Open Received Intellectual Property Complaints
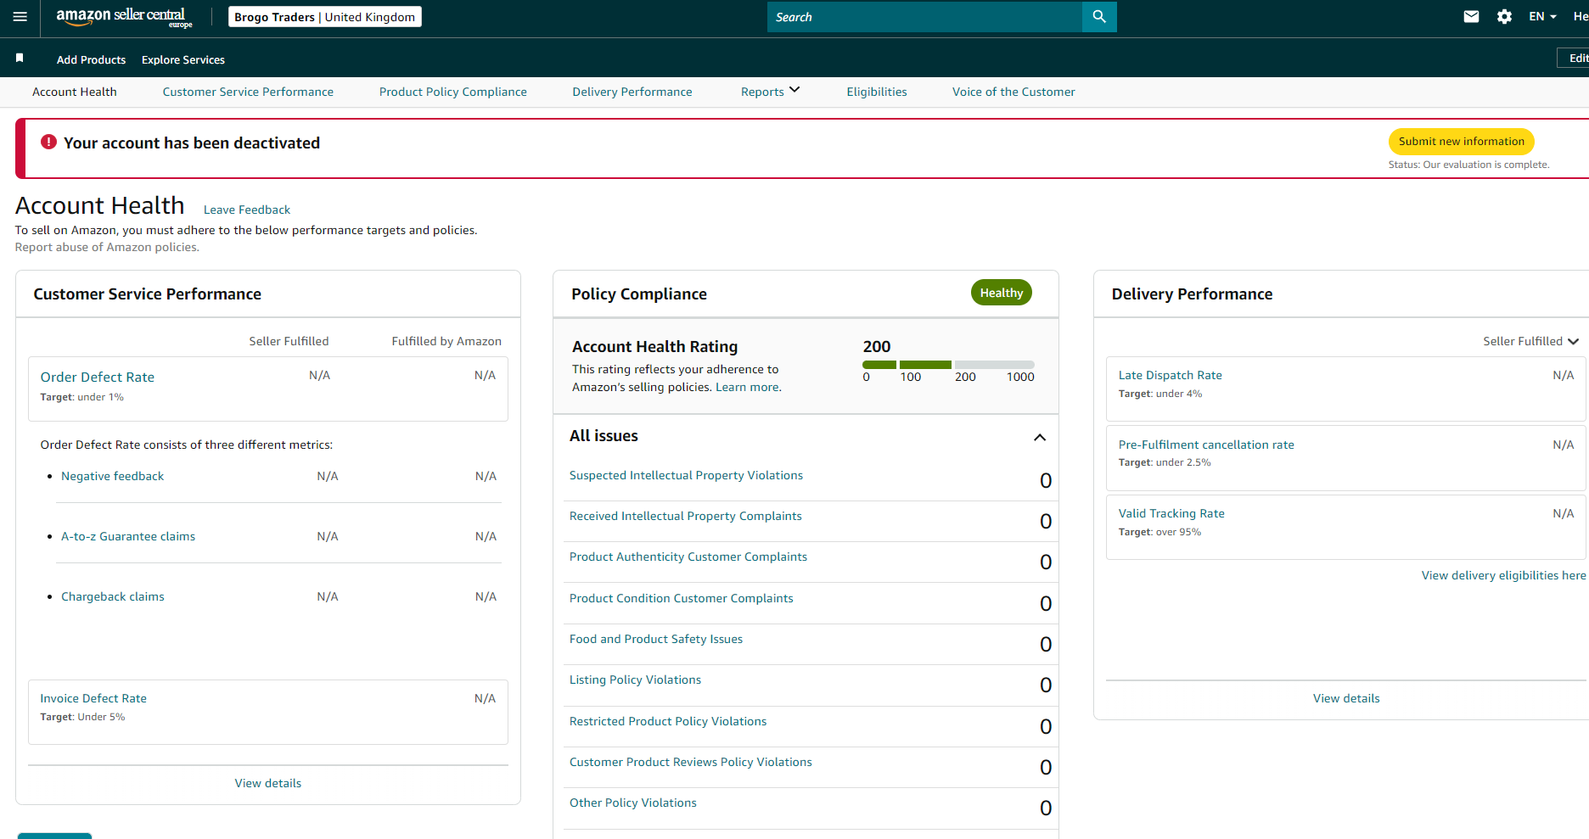Viewport: 1589px width, 839px height. [x=686, y=516]
